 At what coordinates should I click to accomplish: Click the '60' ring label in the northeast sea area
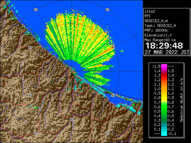click(x=107, y=10)
